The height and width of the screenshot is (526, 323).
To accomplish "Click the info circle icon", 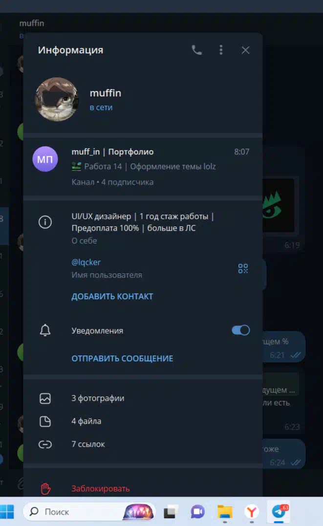I will click(45, 222).
